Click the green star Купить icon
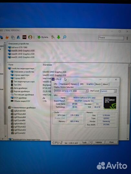The height and width of the screenshot is (174, 131). [39, 37]
